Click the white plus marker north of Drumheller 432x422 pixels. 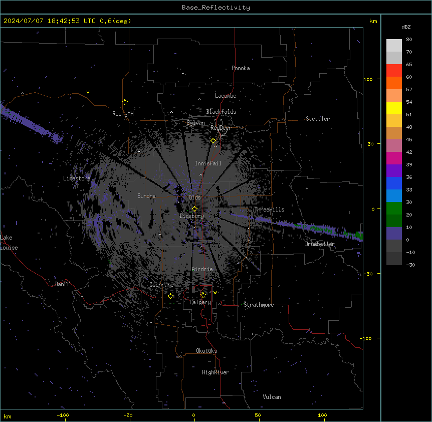[x=307, y=188]
